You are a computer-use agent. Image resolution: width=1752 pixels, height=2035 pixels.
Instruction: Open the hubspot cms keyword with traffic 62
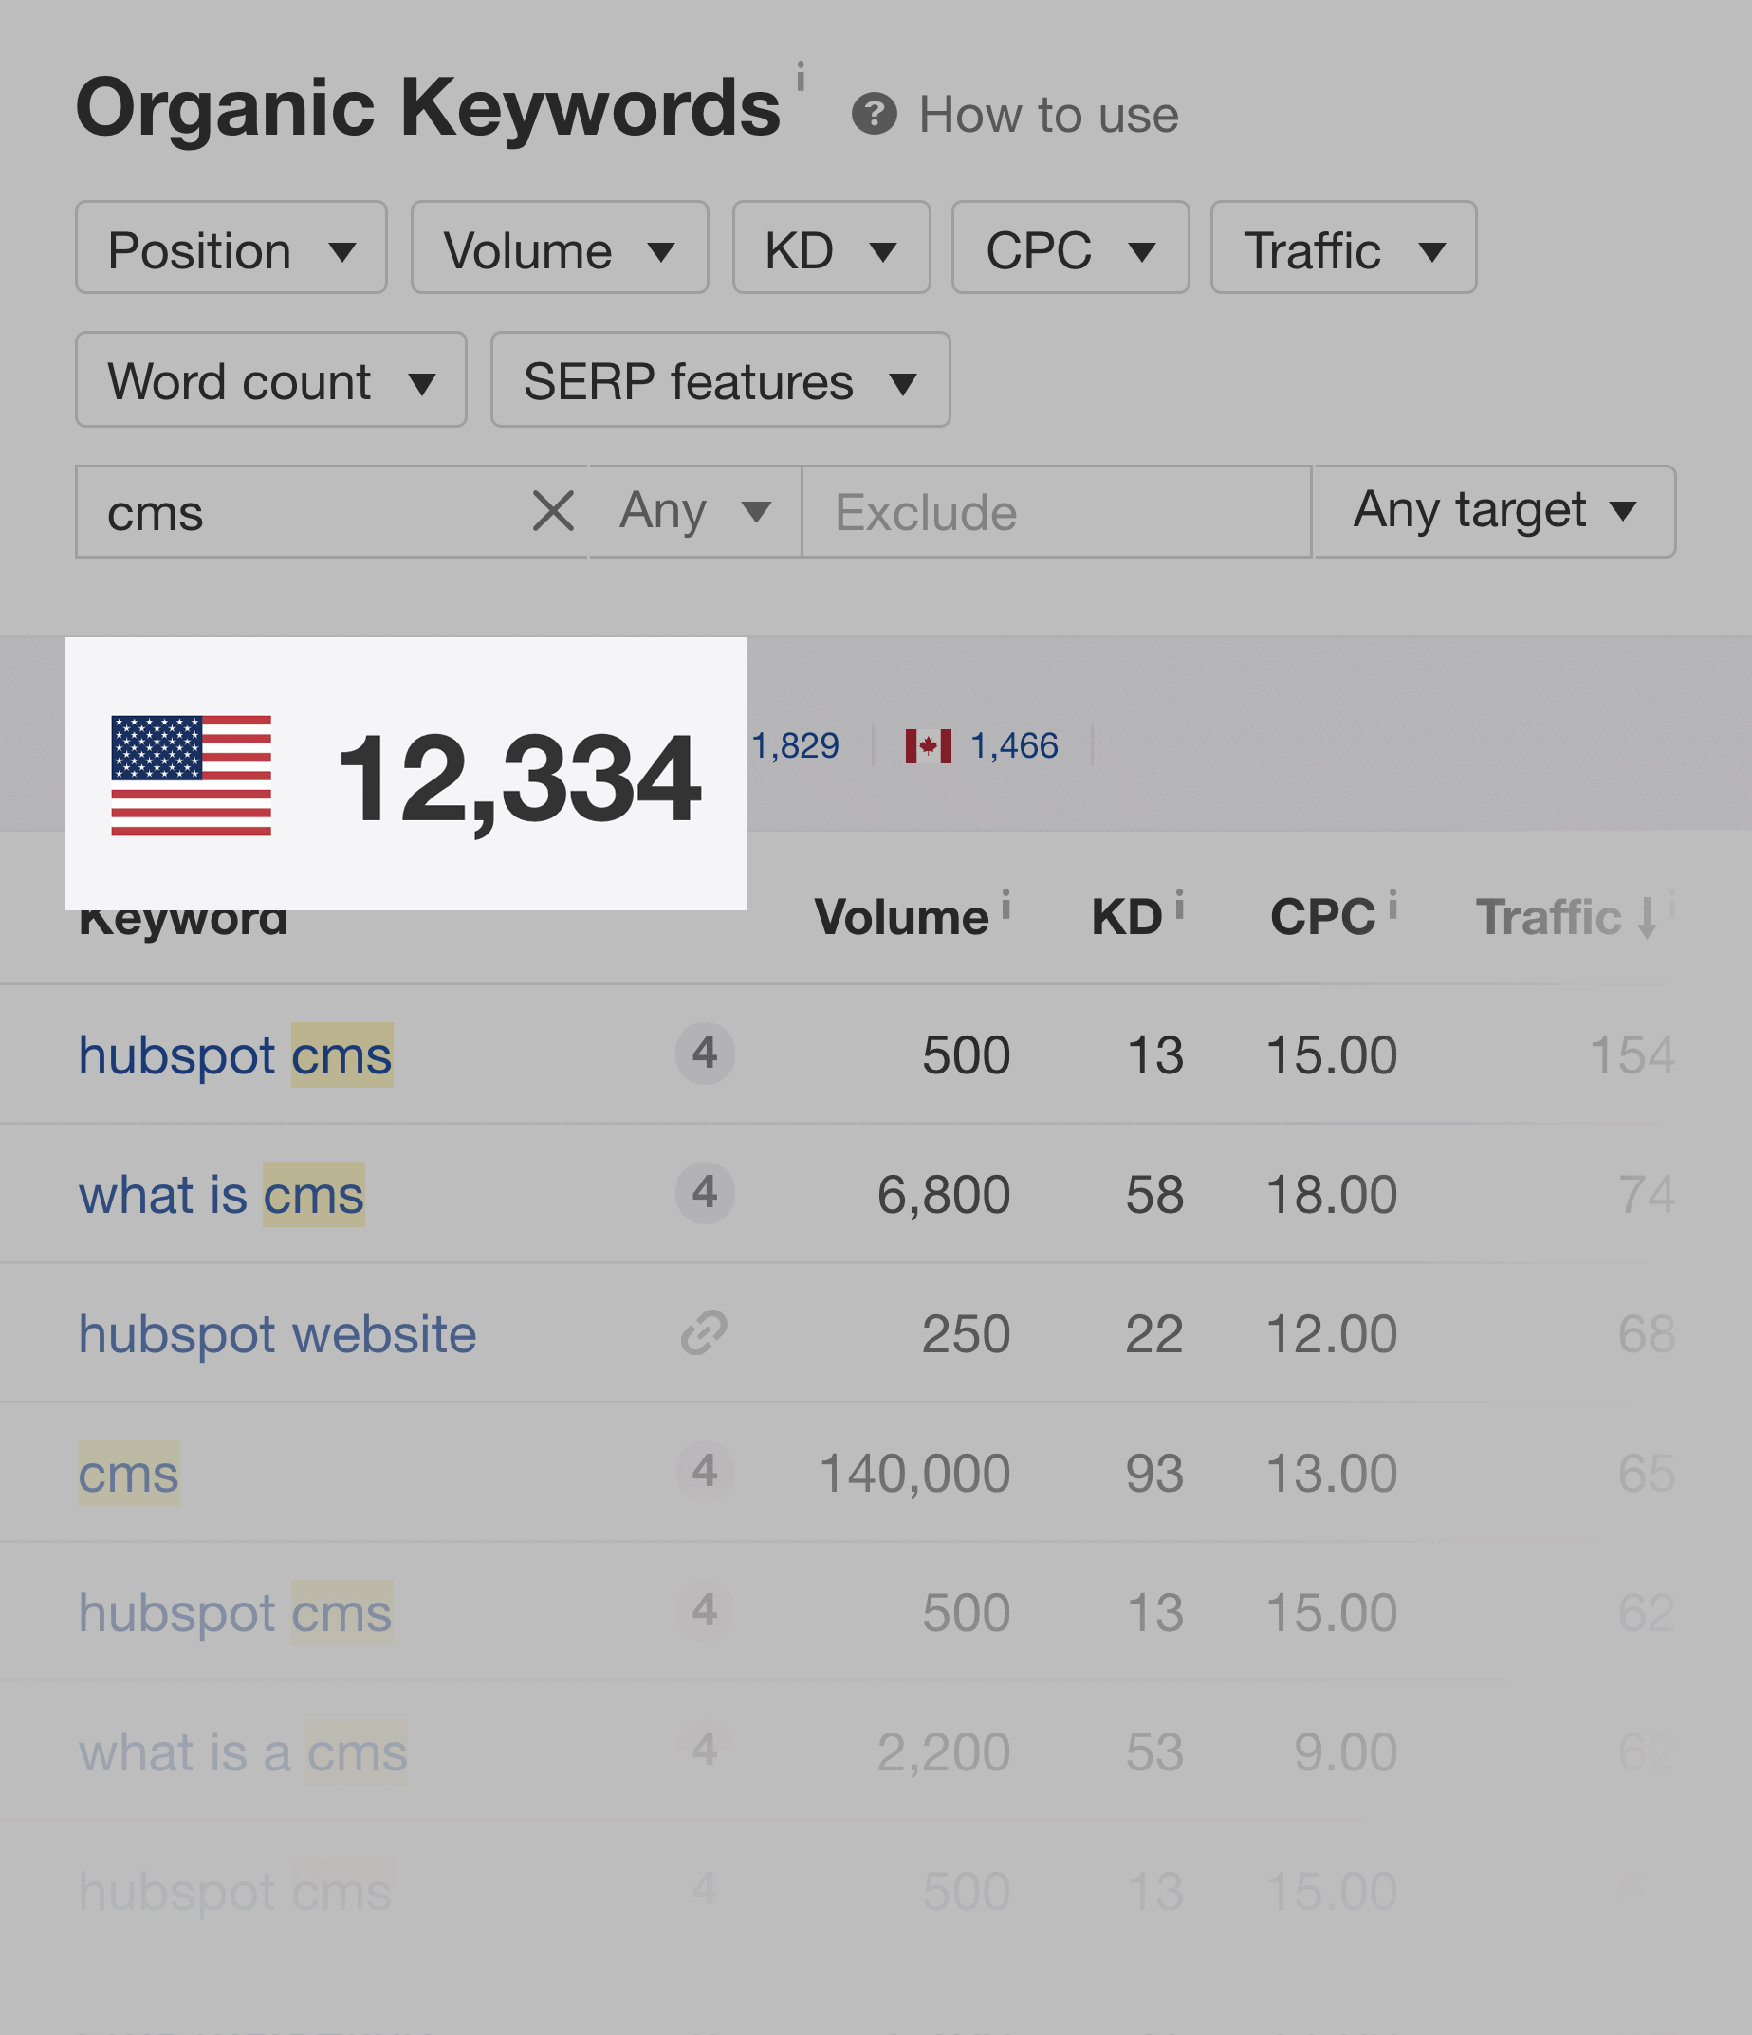(x=235, y=1613)
